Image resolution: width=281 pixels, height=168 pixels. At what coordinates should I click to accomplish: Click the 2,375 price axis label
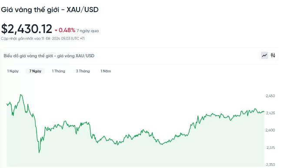(x=270, y=148)
